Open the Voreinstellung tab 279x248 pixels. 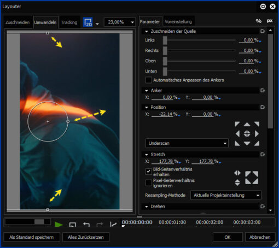point(178,22)
